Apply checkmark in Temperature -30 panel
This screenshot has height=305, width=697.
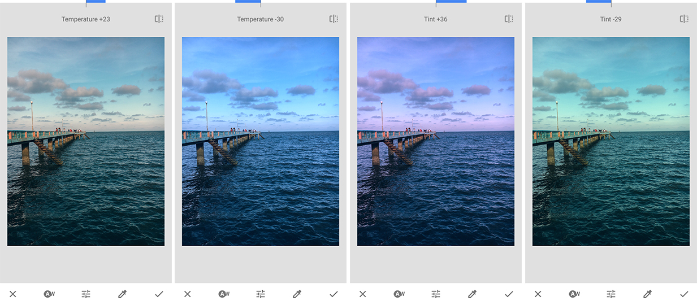[x=334, y=294]
